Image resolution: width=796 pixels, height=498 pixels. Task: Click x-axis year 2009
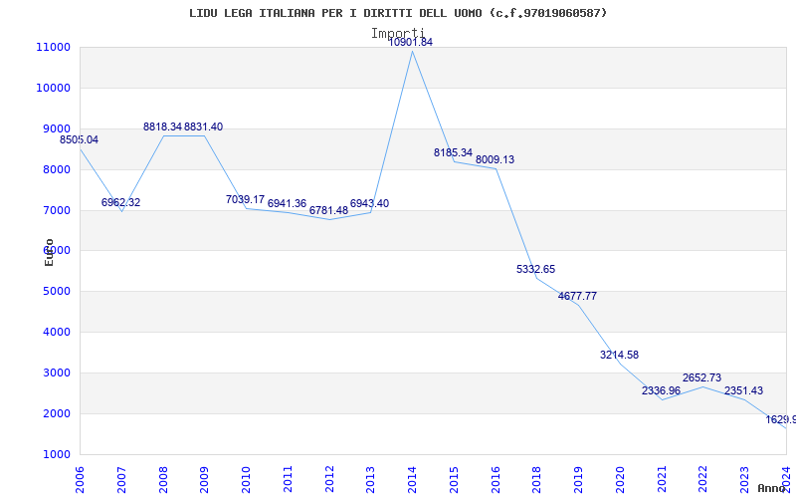click(204, 480)
